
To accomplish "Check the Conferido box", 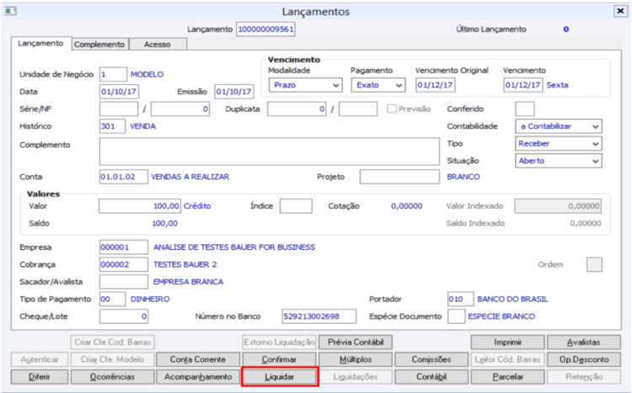I will (525, 109).
